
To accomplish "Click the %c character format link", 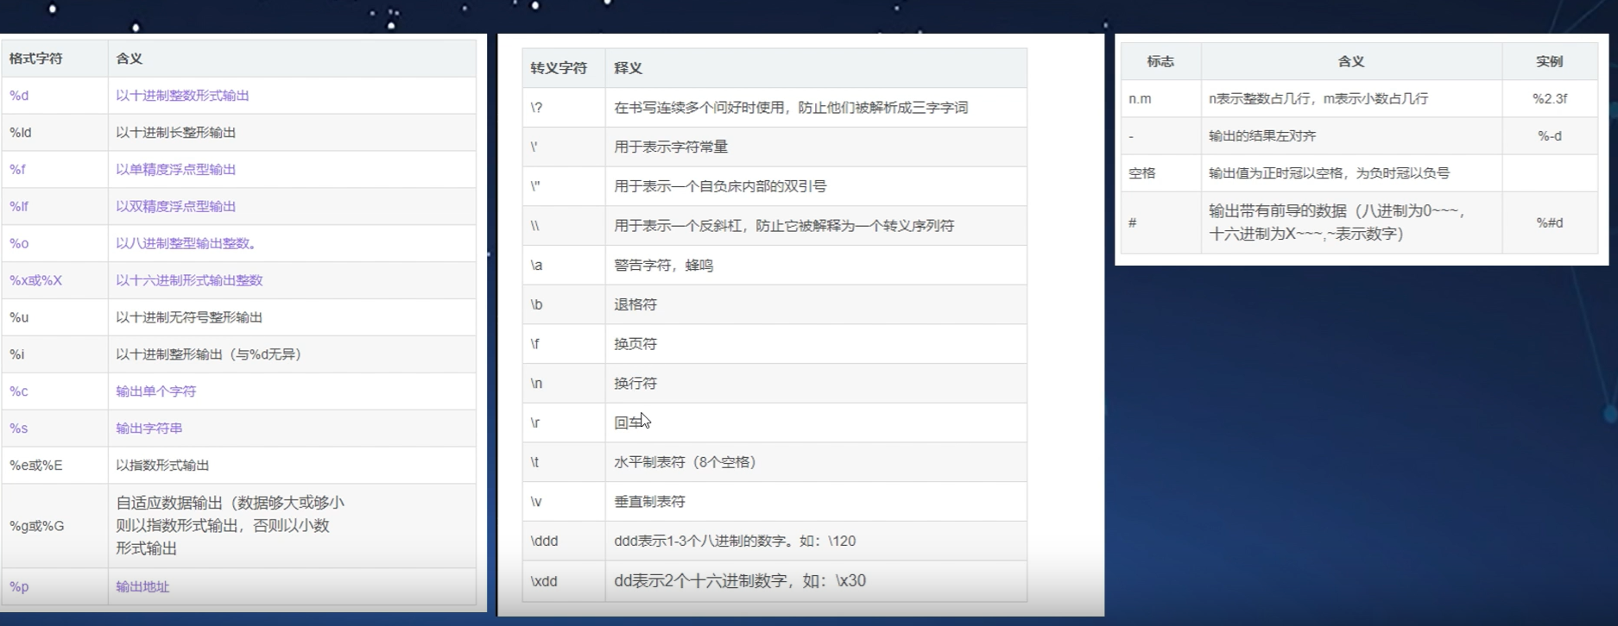I will click(19, 391).
